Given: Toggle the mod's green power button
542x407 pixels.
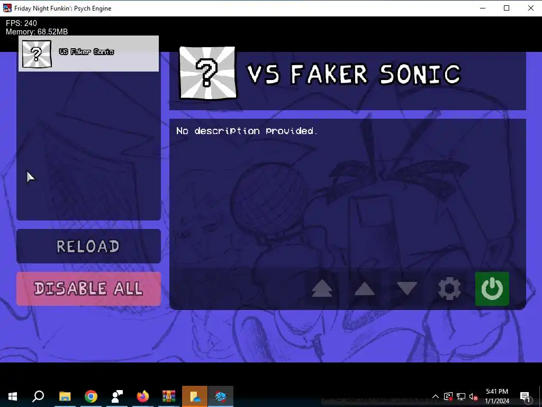Looking at the screenshot, I should [492, 289].
